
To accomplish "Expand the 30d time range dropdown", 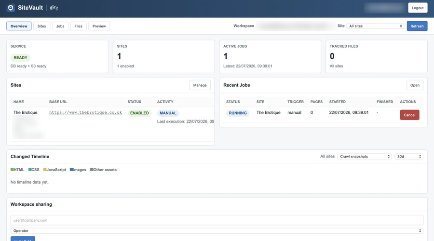I will click(x=409, y=156).
